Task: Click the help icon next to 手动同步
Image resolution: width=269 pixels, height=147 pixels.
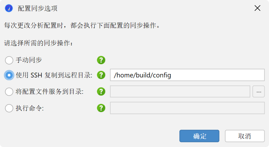Action: tap(101, 60)
